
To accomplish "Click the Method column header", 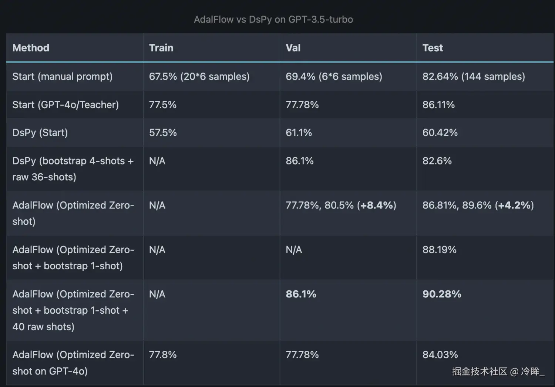I will click(x=31, y=48).
